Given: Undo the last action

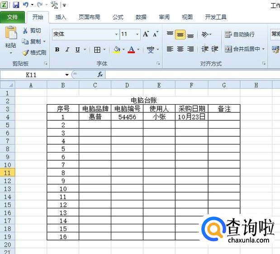Looking at the screenshot, I should point(26,5).
